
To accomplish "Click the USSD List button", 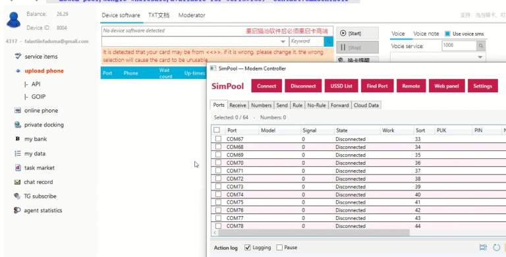I will click(x=341, y=86).
